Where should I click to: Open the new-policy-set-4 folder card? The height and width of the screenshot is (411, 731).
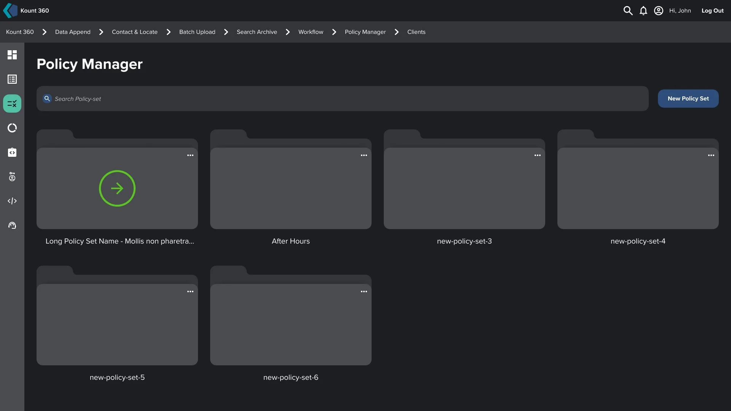[638, 179]
